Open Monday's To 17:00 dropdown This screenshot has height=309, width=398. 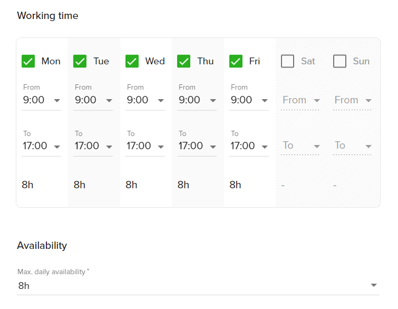(41, 146)
